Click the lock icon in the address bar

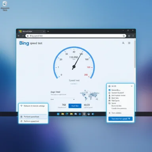pyautogui.click(x=28, y=36)
